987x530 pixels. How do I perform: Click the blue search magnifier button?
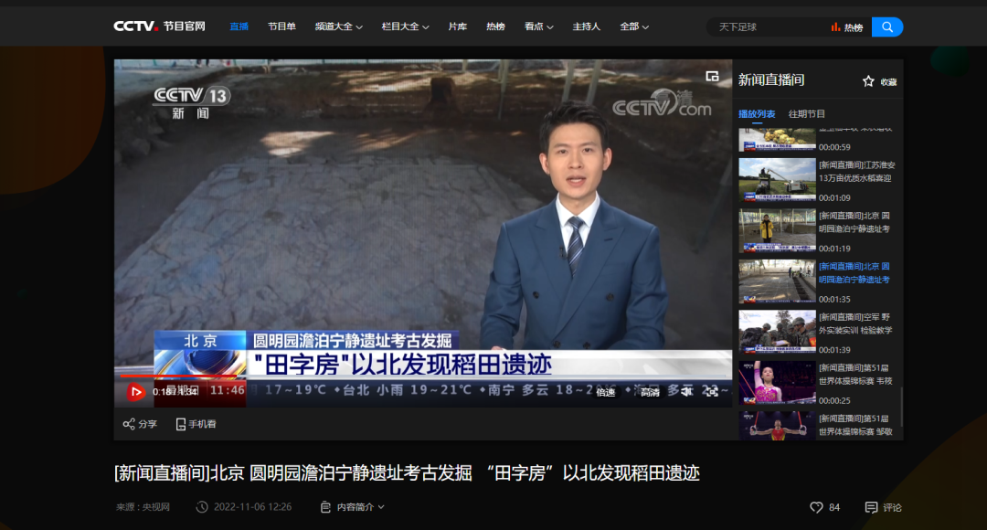pyautogui.click(x=886, y=26)
